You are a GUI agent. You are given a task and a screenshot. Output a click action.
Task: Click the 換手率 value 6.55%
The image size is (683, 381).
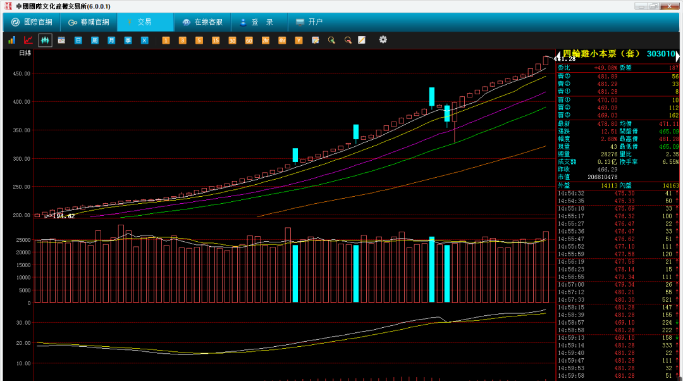[x=670, y=161]
